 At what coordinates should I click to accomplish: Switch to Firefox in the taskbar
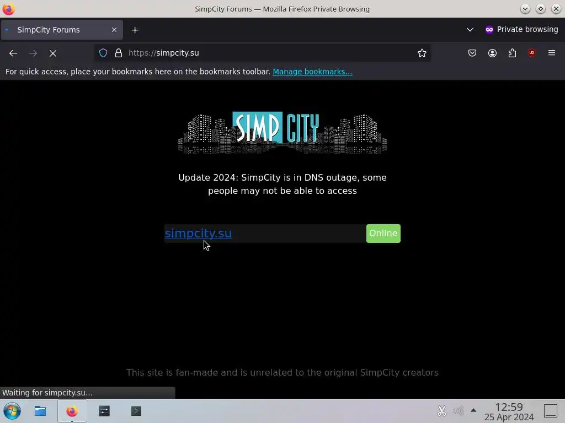[72, 411]
